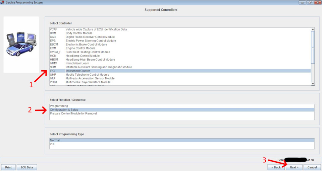Choose HVSM_F Front Seat Heating Control Module
322x171 pixels.
tap(180, 52)
